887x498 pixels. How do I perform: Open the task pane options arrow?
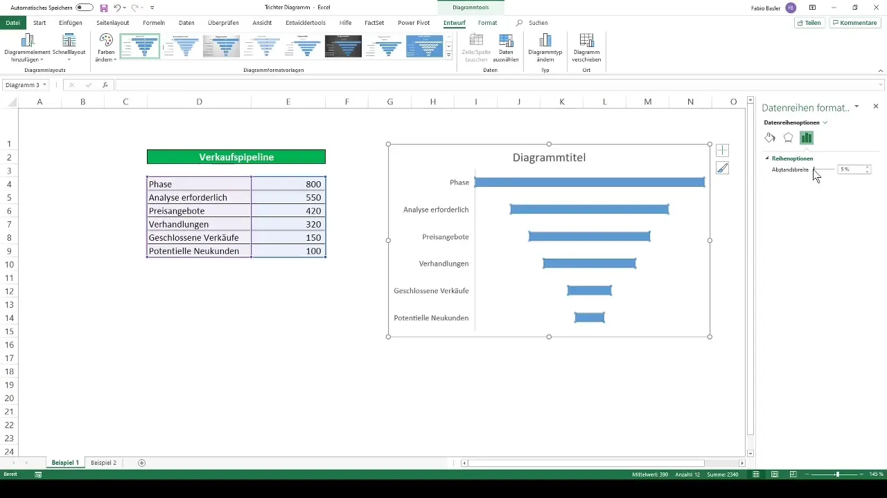point(857,107)
